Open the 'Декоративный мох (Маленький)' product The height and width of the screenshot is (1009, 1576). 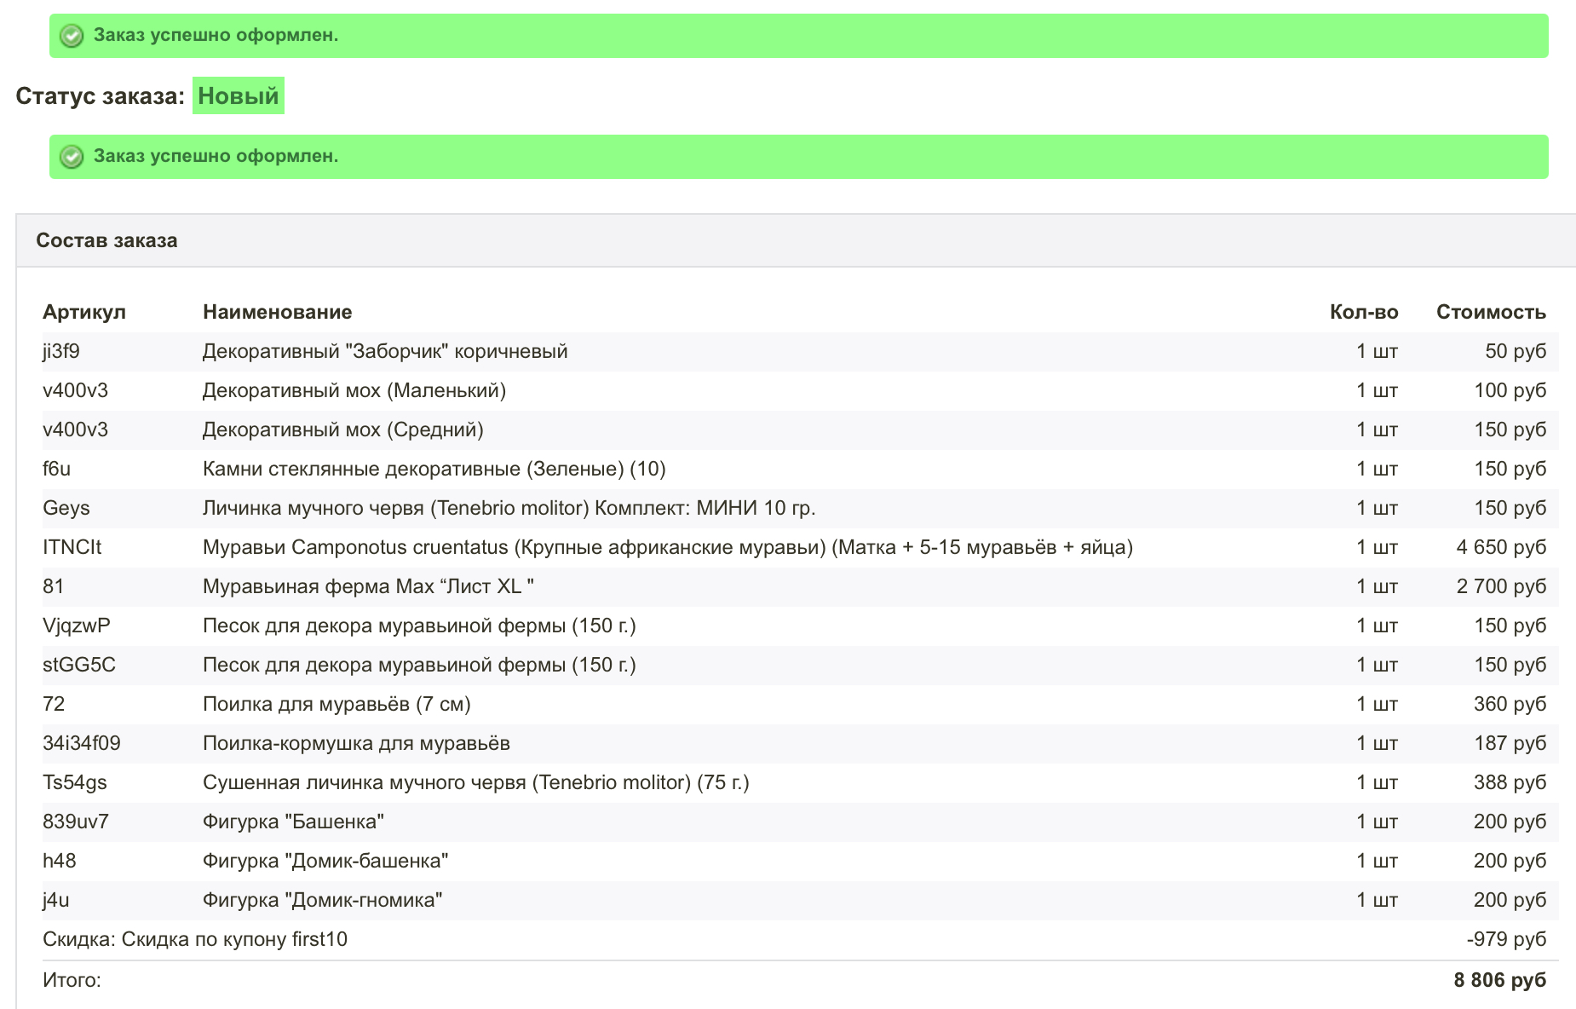(354, 390)
